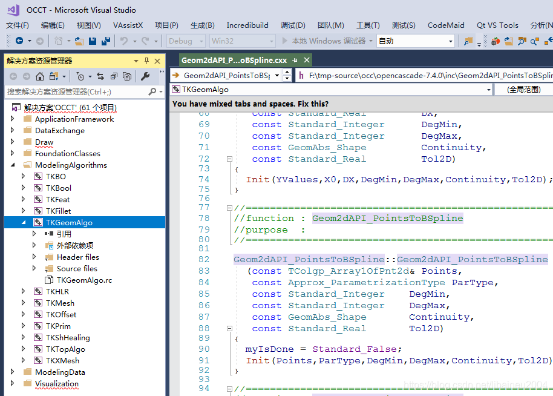The height and width of the screenshot is (396, 553).
Task: Expand the TKBO project
Action: [x=23, y=176]
